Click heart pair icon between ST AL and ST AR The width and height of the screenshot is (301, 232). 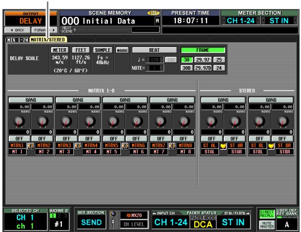[223, 146]
